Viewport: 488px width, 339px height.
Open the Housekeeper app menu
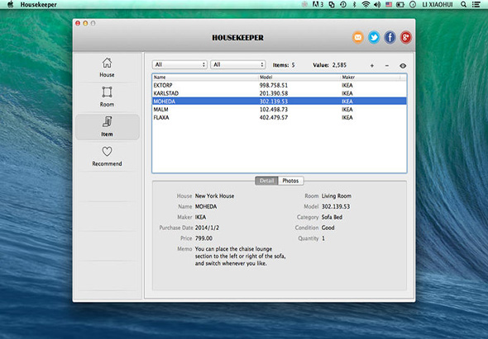[x=39, y=4]
